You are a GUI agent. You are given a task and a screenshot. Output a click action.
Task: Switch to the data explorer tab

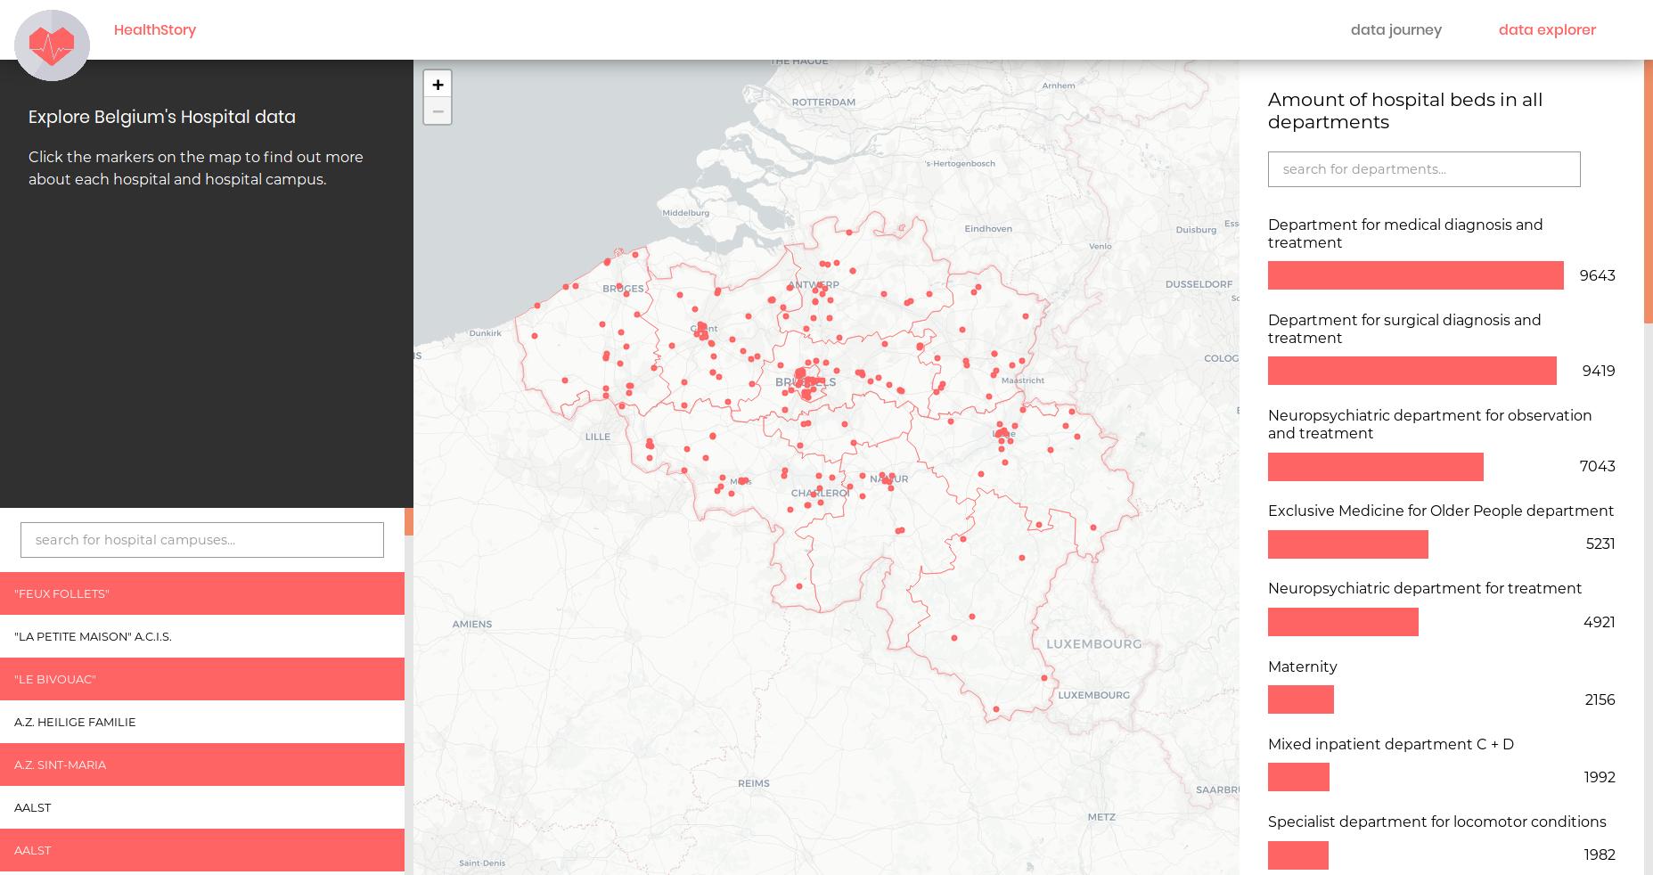(1547, 29)
